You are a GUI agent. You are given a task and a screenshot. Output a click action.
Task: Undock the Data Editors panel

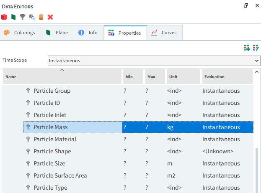[x=245, y=6]
